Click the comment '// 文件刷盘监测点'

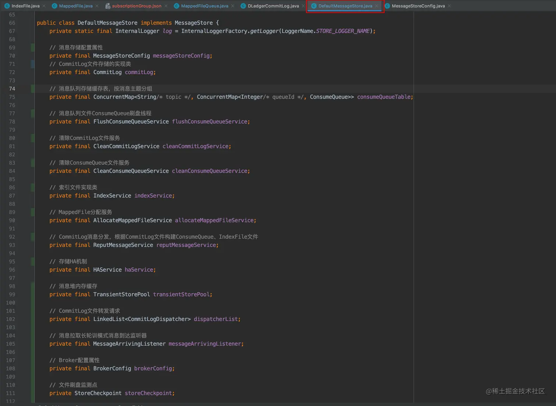[x=73, y=385]
